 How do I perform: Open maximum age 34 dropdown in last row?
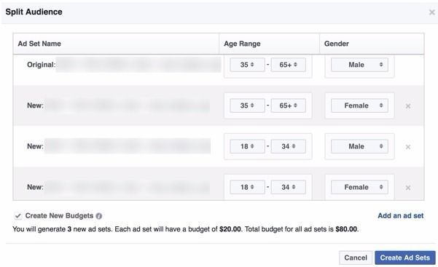(x=289, y=187)
